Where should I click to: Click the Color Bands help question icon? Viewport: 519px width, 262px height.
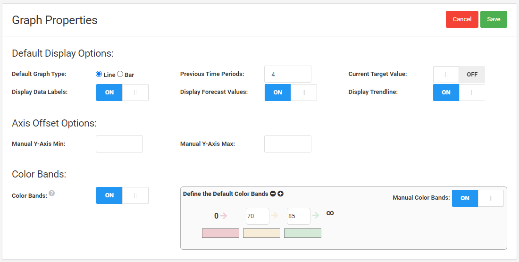click(52, 193)
